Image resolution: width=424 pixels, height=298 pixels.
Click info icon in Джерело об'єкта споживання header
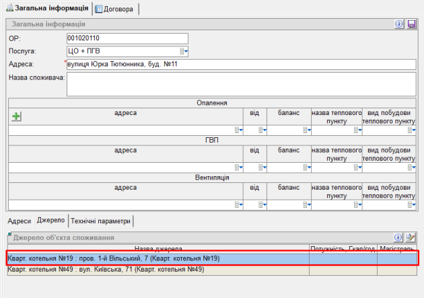(399, 237)
